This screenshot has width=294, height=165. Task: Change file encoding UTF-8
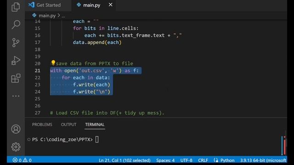click(x=187, y=160)
